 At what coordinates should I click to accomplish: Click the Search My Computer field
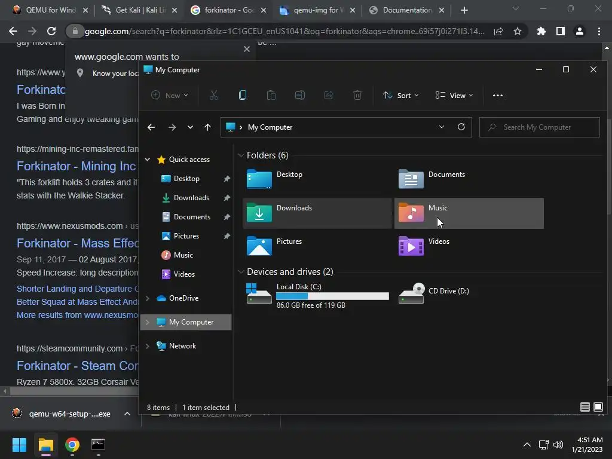tap(540, 127)
